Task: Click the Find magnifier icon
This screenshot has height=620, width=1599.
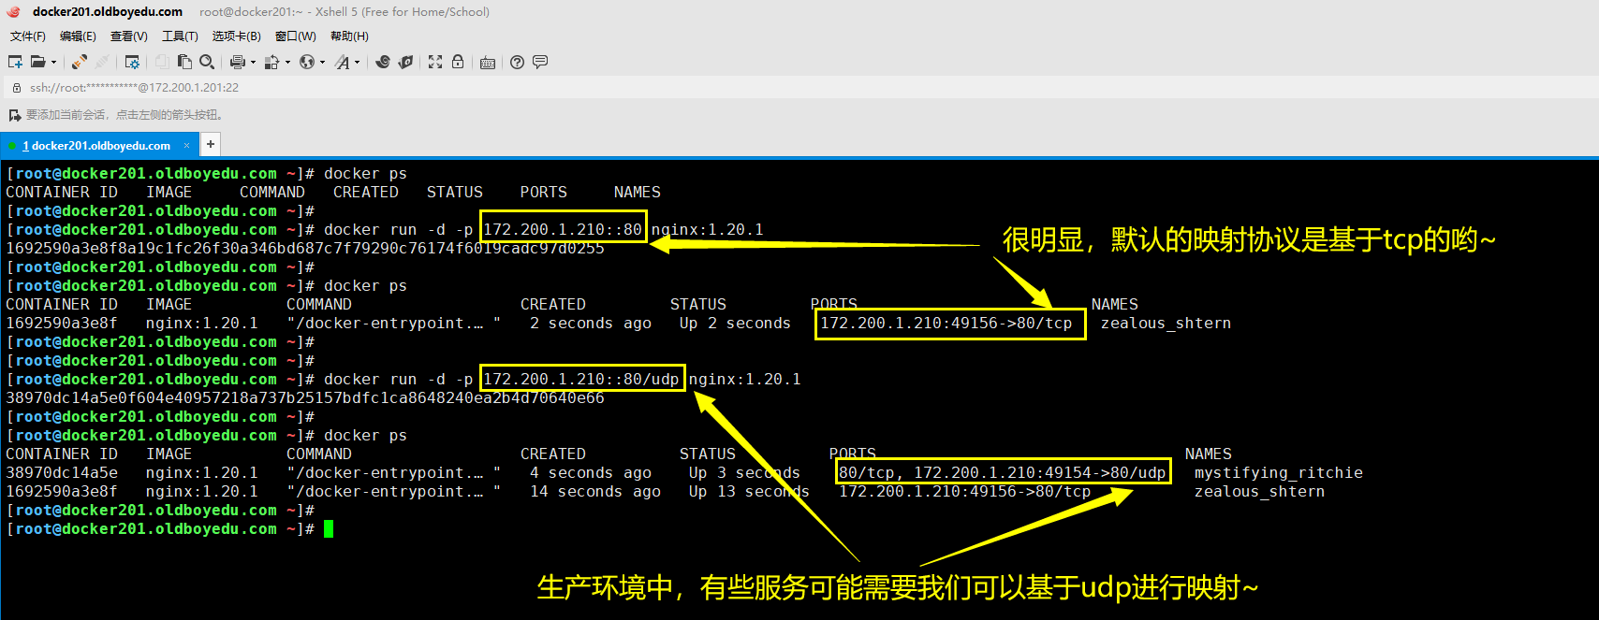Action: coord(207,62)
